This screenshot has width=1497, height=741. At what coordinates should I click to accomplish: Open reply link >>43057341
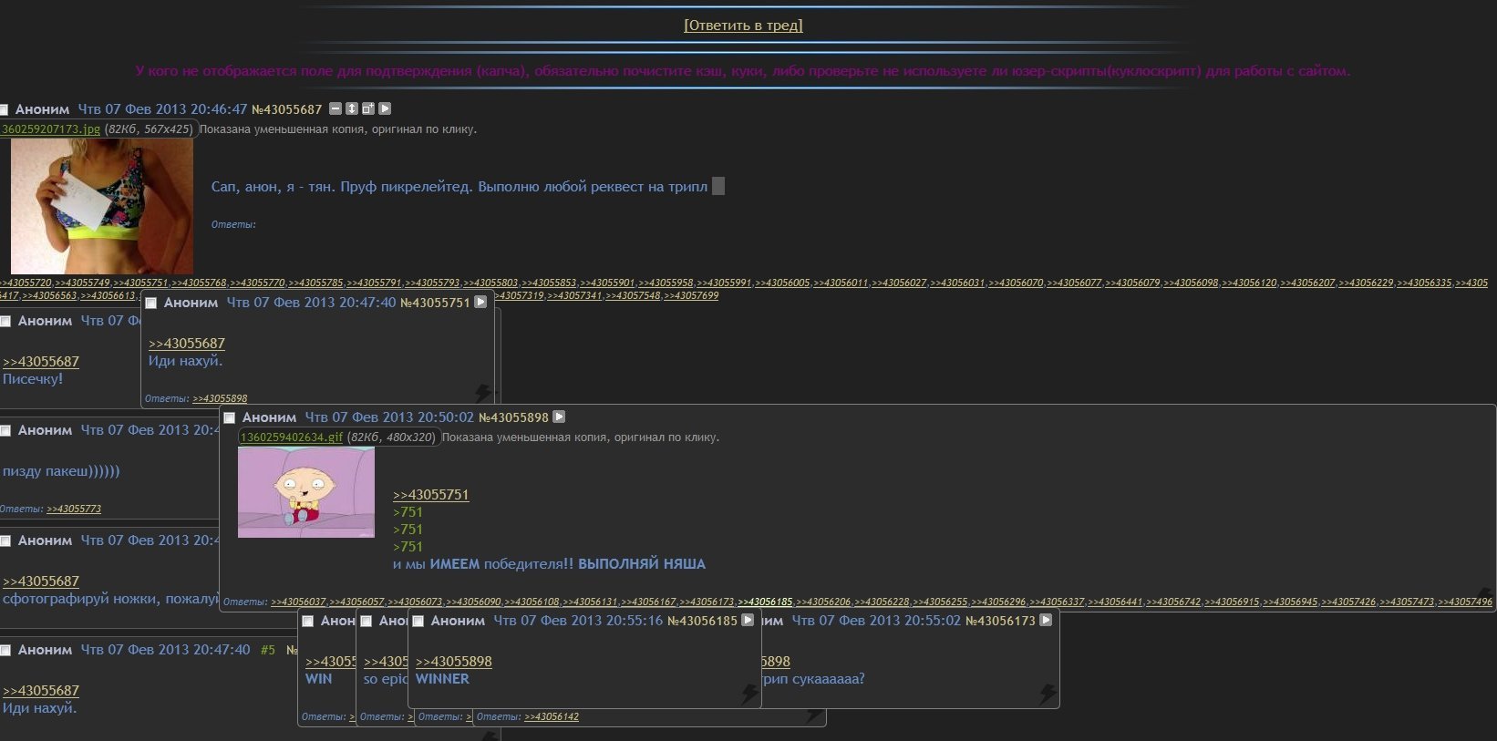coord(574,296)
